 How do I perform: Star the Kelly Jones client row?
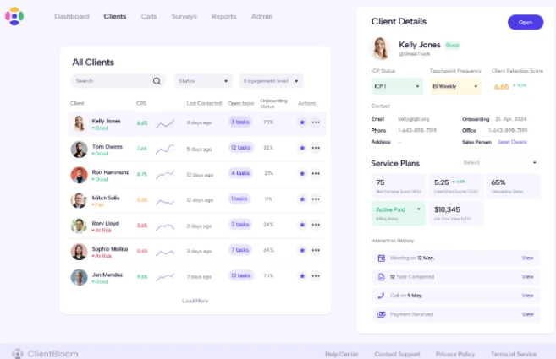click(302, 122)
